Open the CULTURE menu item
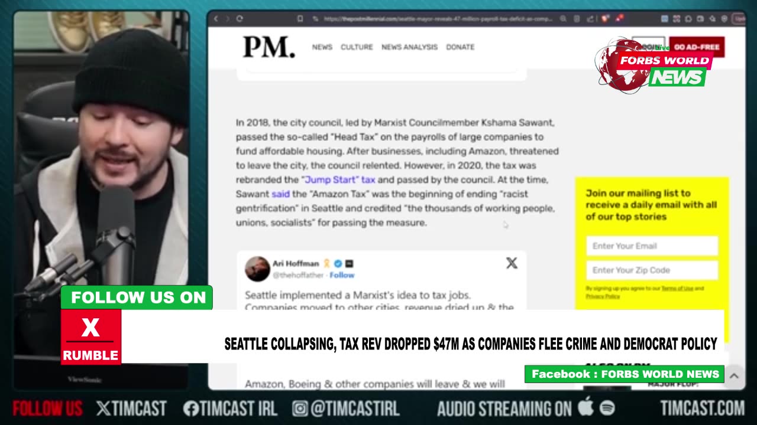757x425 pixels. (x=357, y=47)
